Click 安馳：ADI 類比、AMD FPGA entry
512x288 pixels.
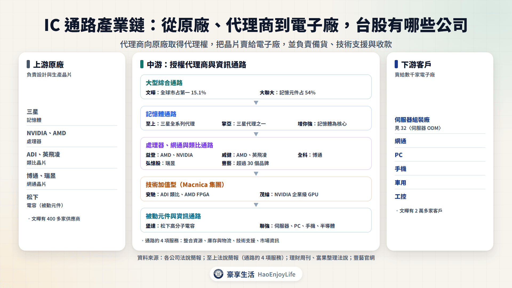pos(177,194)
